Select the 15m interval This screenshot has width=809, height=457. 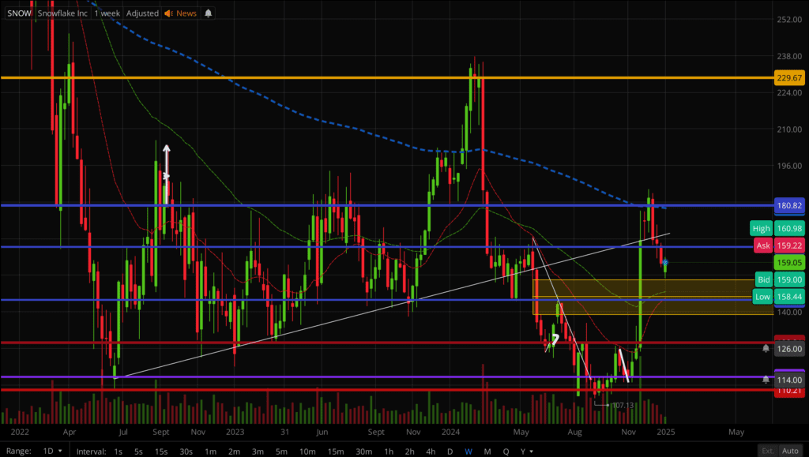point(336,451)
